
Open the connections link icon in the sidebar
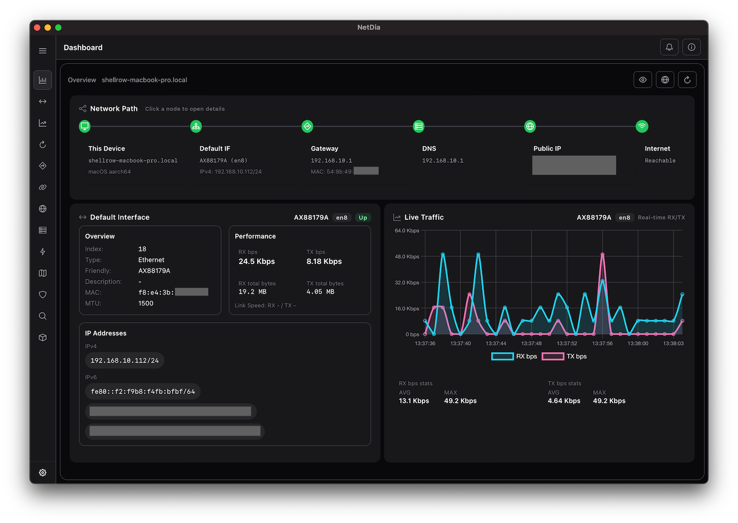[x=43, y=187]
